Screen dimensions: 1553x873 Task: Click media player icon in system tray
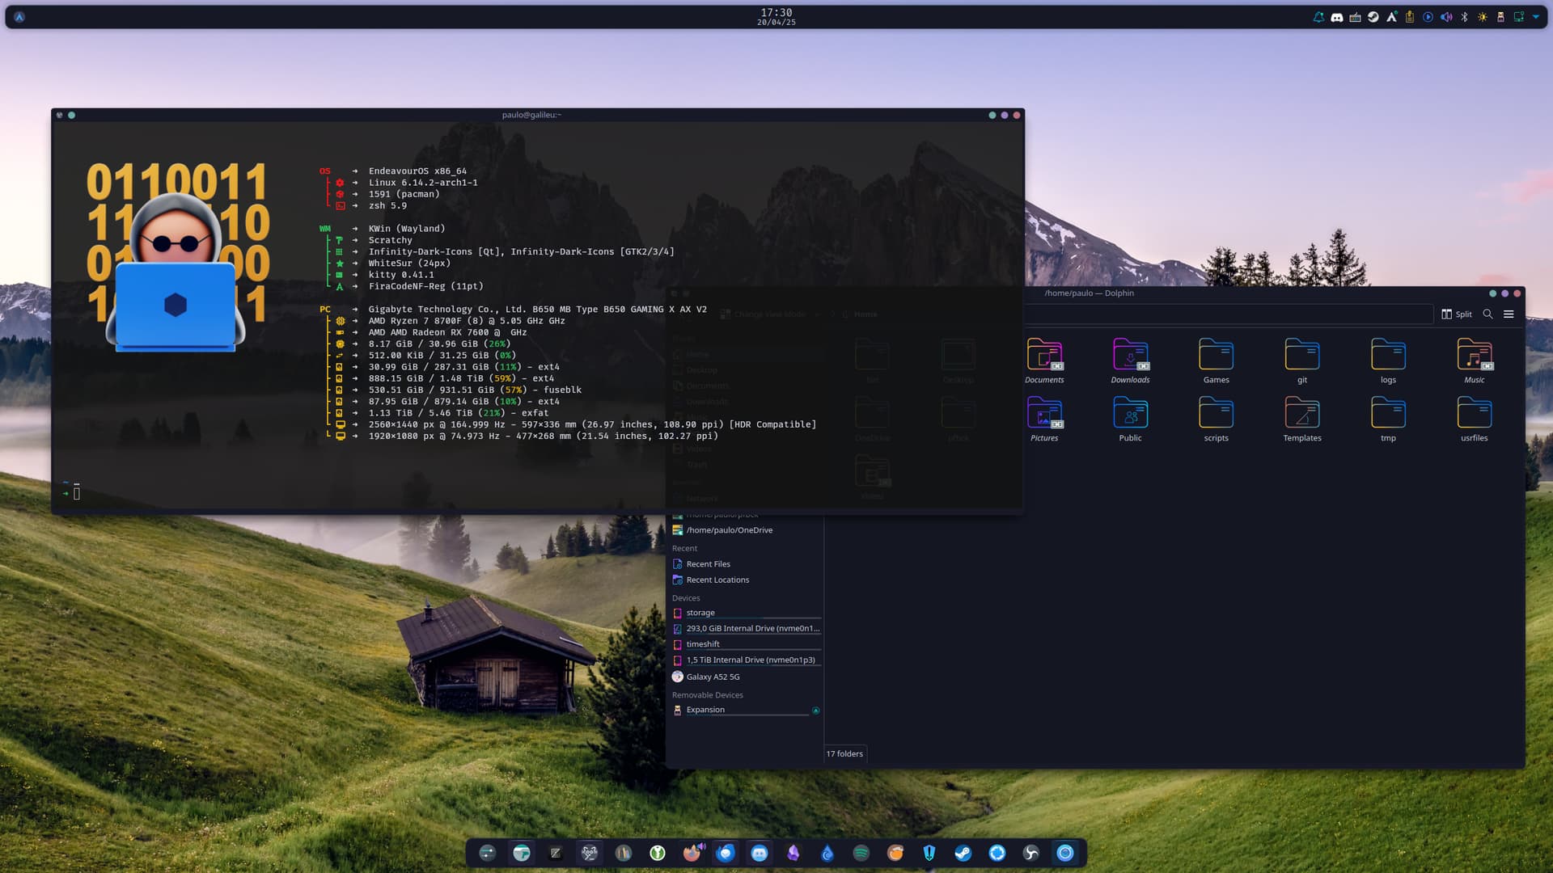click(1428, 17)
